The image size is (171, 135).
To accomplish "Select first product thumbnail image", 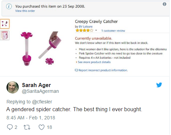I will [5, 24].
